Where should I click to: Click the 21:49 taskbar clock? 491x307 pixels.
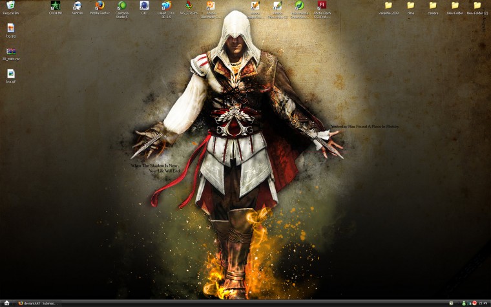pos(483,303)
